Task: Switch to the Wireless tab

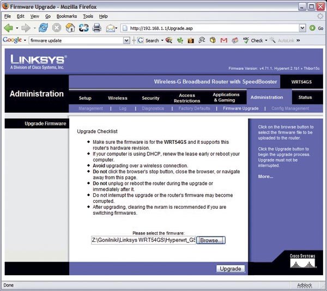Action: tap(117, 98)
